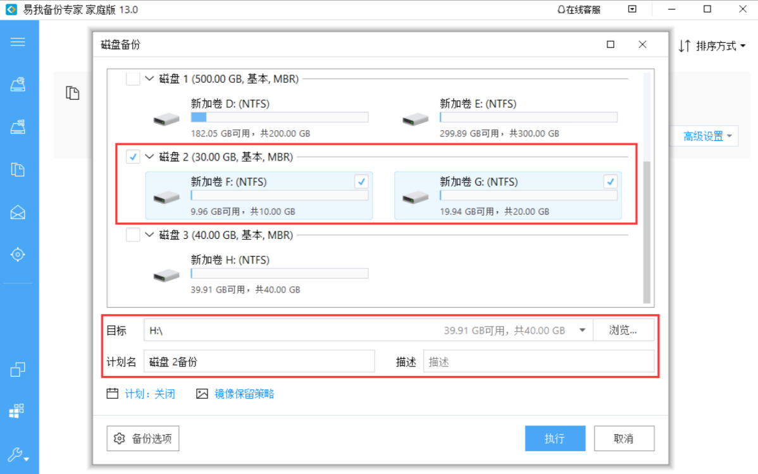Viewport: 758px width, 474px height.
Task: Check the 磁盘 1 checkbox
Action: tap(133, 79)
